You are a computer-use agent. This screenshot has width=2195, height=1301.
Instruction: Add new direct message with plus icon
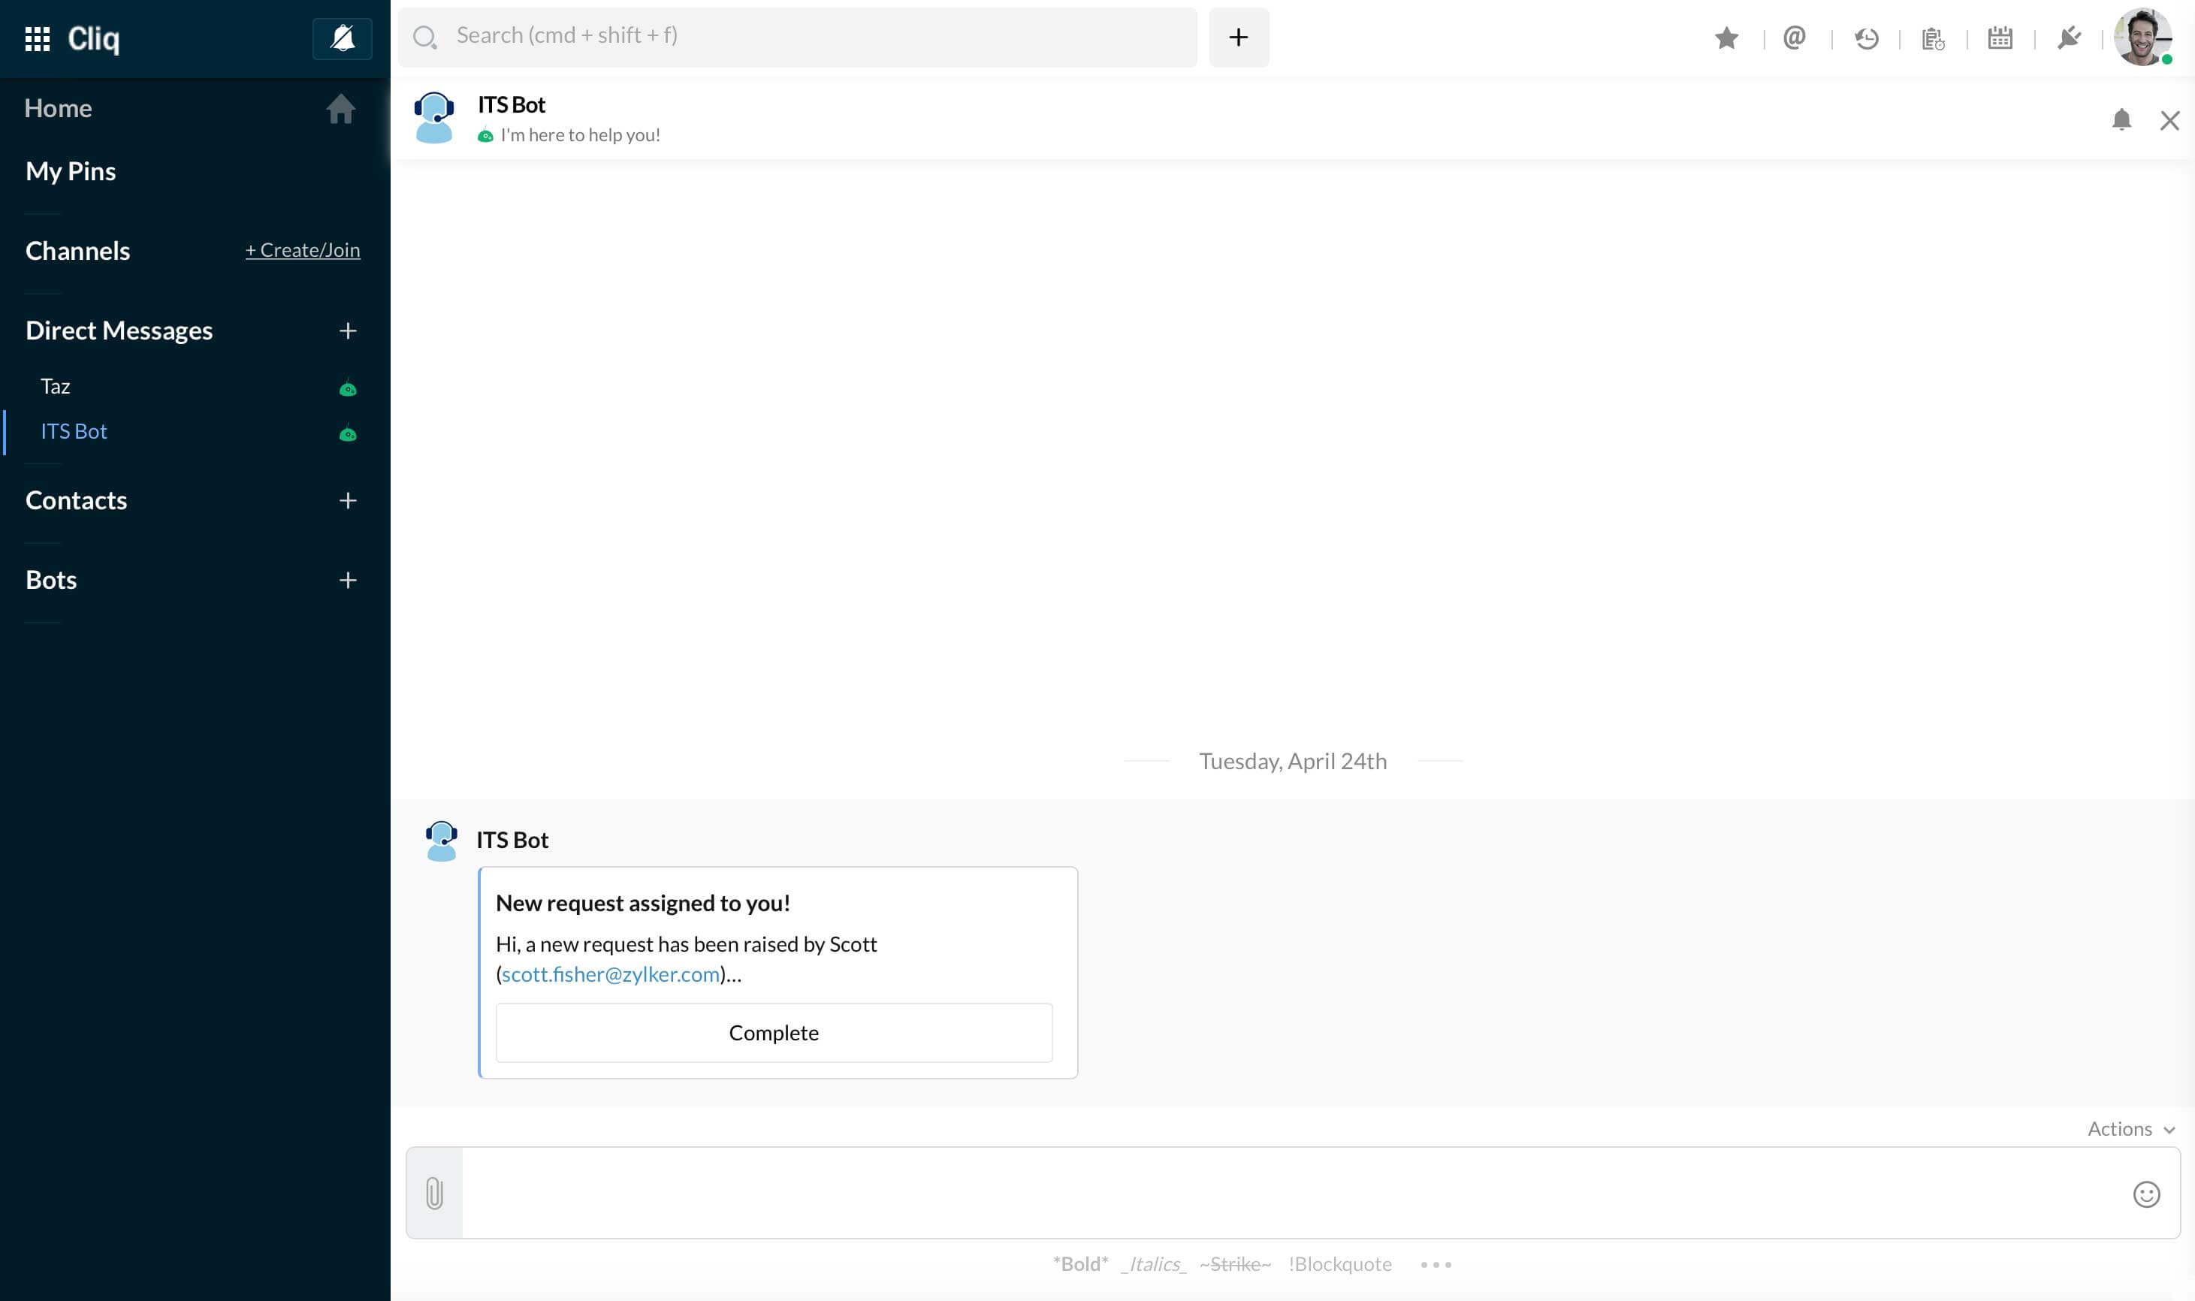[348, 331]
